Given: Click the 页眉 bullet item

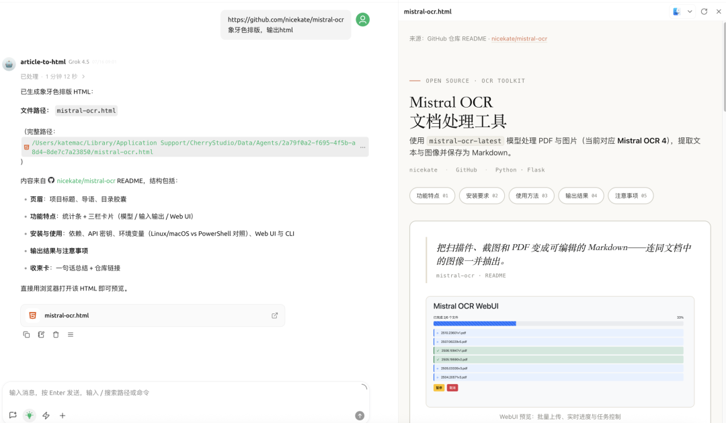Looking at the screenshot, I should (78, 199).
